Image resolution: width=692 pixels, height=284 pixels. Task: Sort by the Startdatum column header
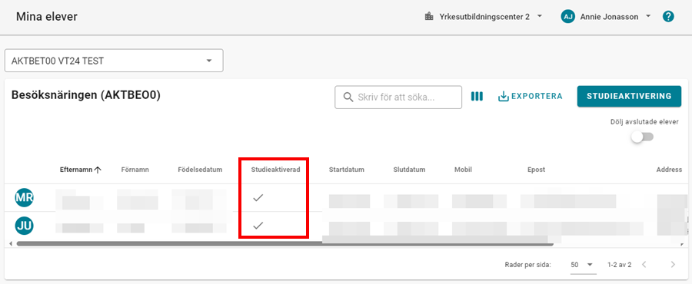point(347,170)
